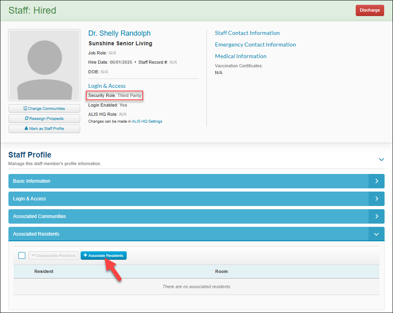Click the person icon on Mark as Staff Profile
The width and height of the screenshot is (393, 313).
coord(26,128)
